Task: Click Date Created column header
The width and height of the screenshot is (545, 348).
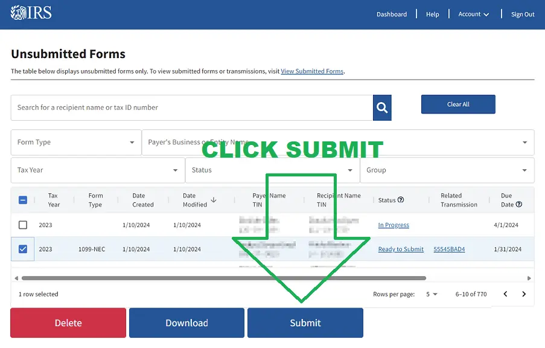Action: 143,200
